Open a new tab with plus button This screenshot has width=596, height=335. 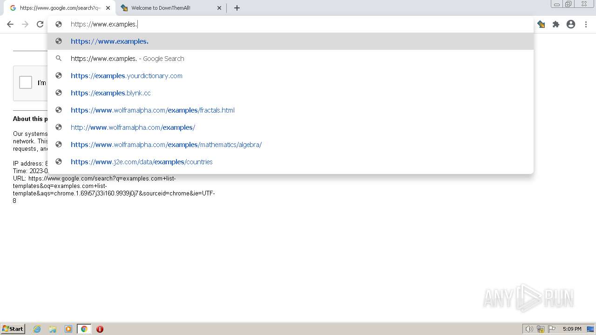pyautogui.click(x=237, y=8)
